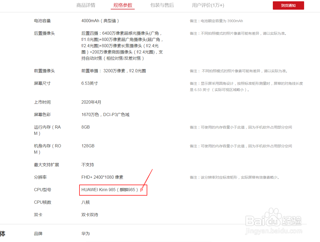
Task: Click the HUAWEI Kirin 985 value
Action: pyautogui.click(x=110, y=190)
